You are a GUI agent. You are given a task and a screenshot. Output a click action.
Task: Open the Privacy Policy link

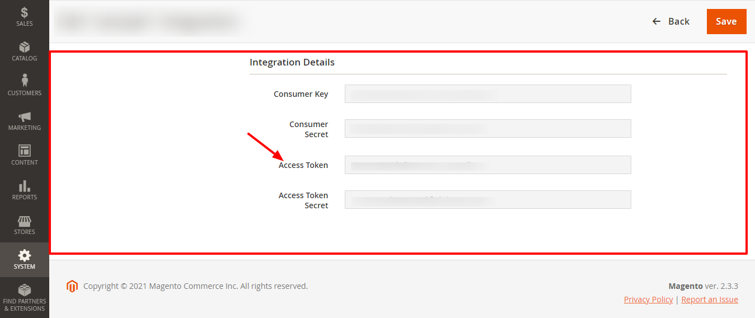648,300
